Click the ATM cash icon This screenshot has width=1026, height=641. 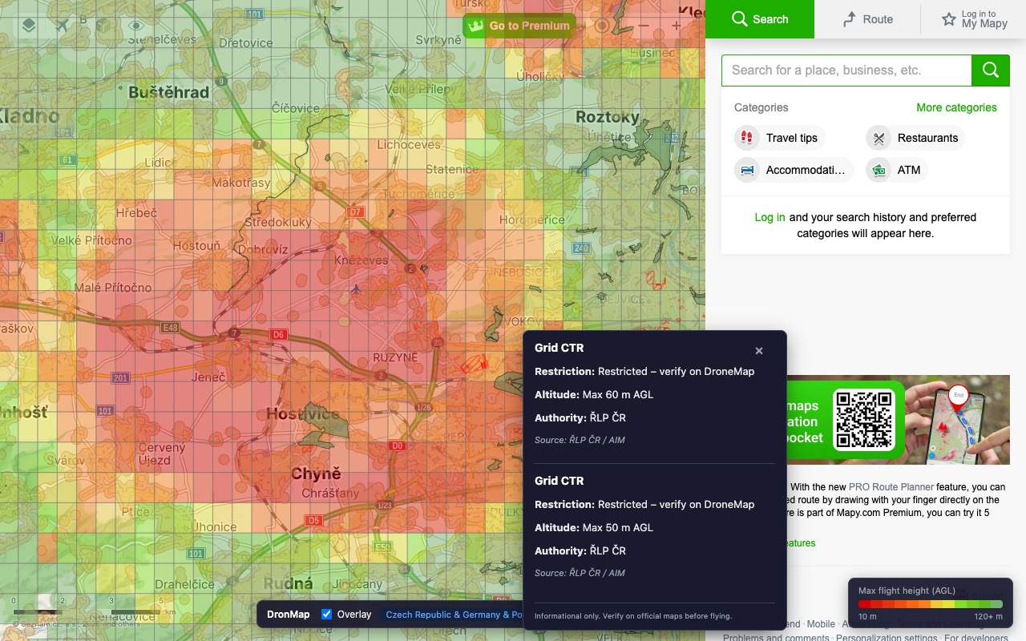coord(879,170)
